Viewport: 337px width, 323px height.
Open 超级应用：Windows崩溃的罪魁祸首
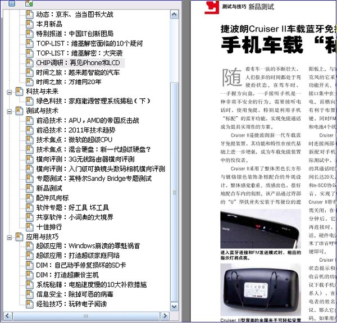(88, 246)
